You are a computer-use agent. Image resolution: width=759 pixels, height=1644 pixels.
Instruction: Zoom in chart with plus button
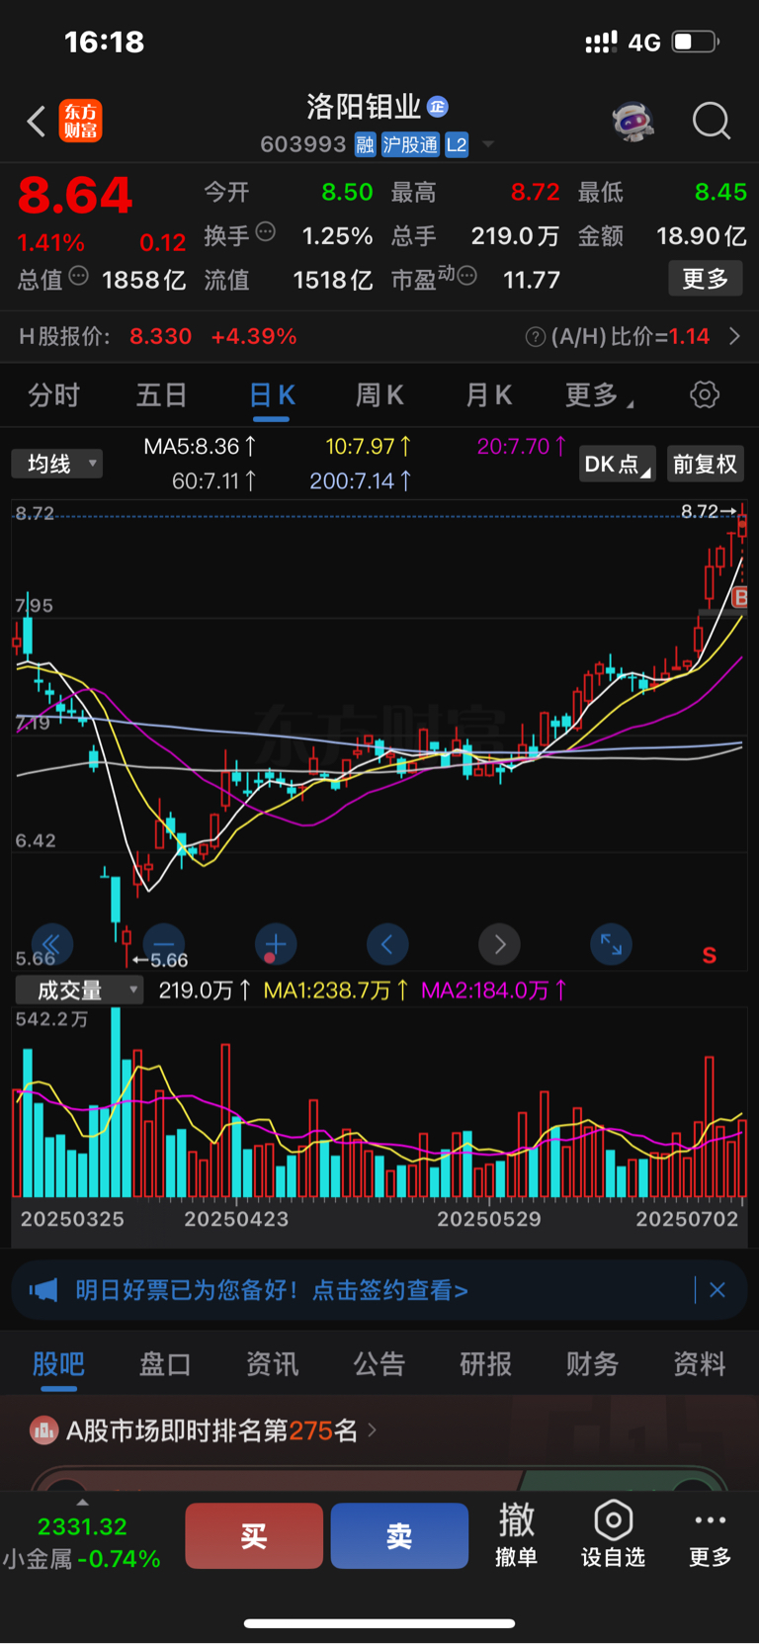(276, 945)
